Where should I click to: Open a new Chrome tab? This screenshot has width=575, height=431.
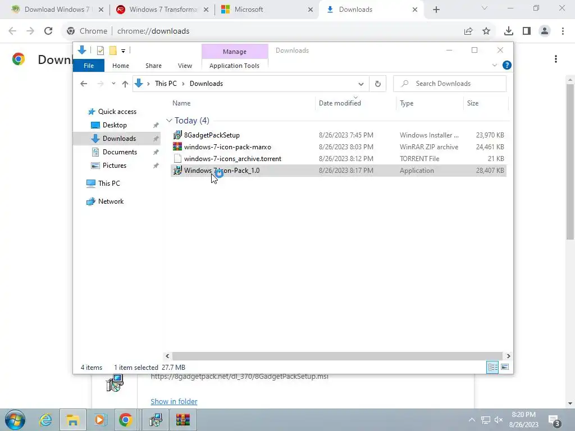436,10
